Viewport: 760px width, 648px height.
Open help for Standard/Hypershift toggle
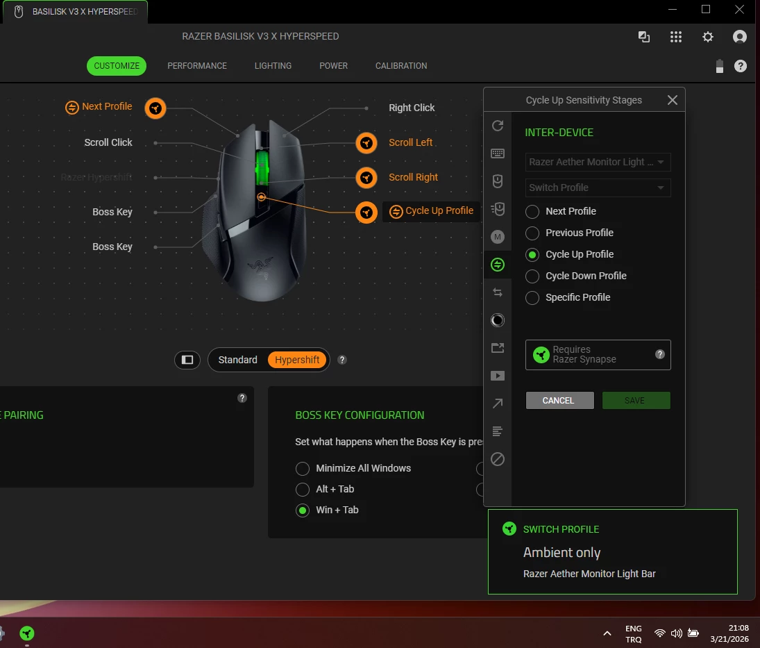click(342, 360)
